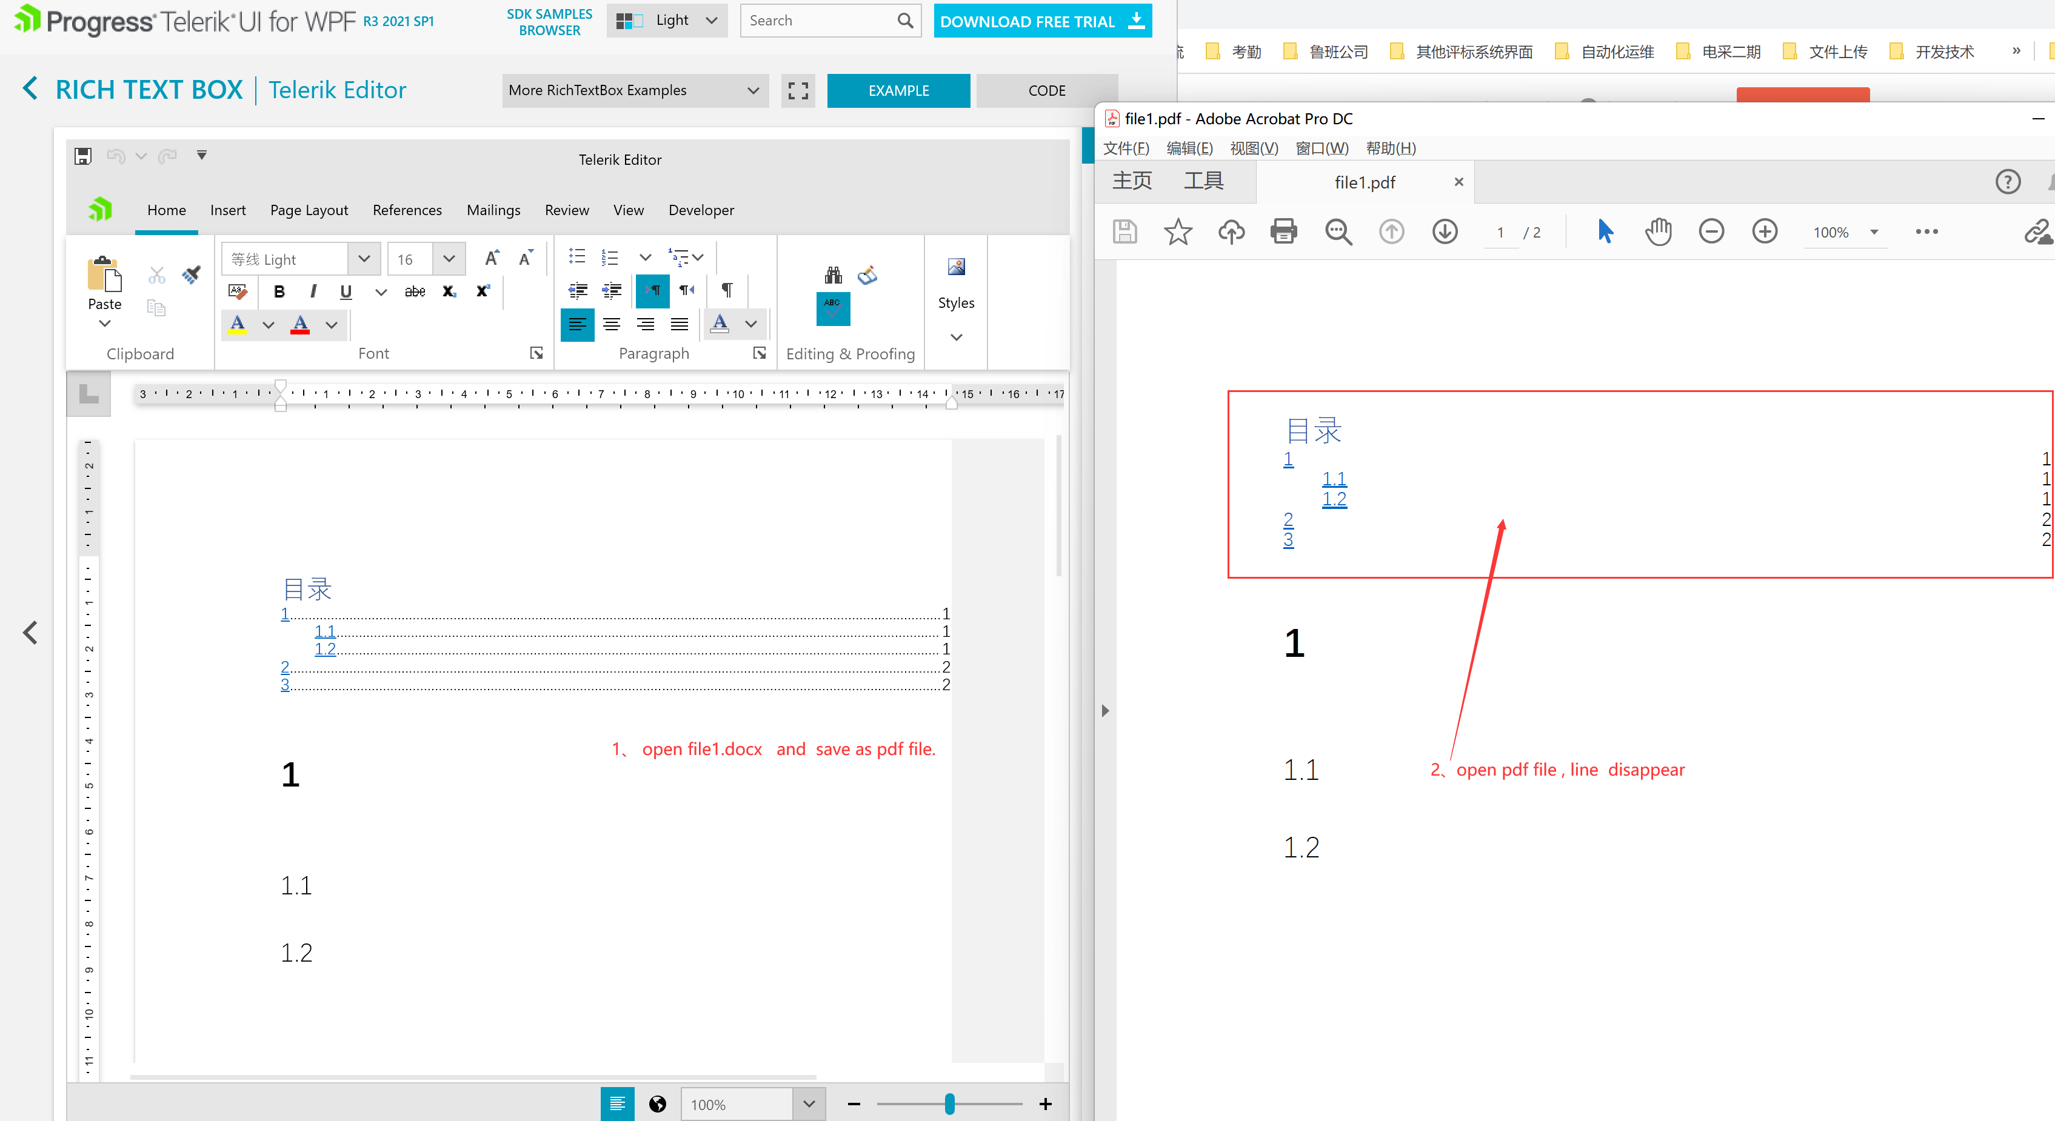Toggle spell check ABC button
The height and width of the screenshot is (1121, 2055).
pyautogui.click(x=833, y=308)
